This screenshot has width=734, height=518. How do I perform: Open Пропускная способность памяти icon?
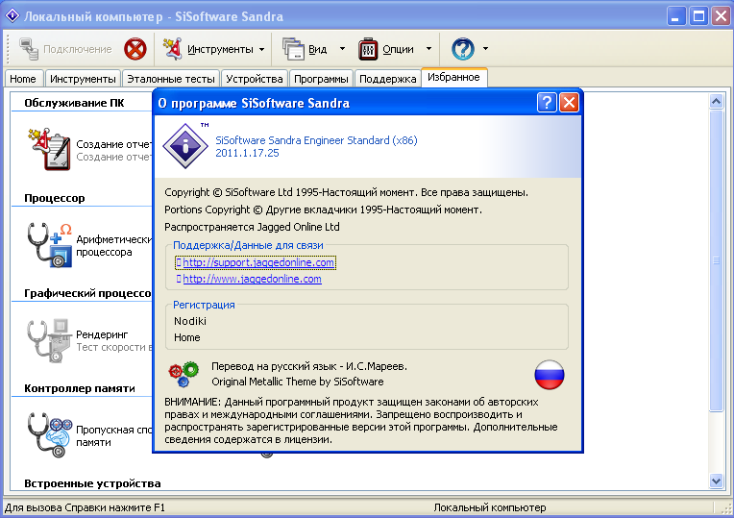coord(49,435)
